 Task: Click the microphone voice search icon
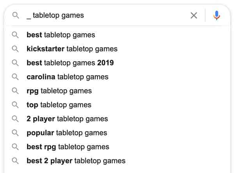click(216, 15)
